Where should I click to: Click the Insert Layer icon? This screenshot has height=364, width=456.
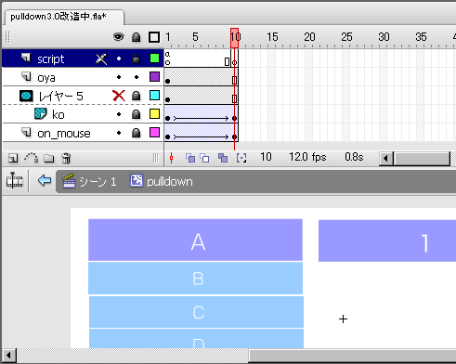click(x=13, y=158)
